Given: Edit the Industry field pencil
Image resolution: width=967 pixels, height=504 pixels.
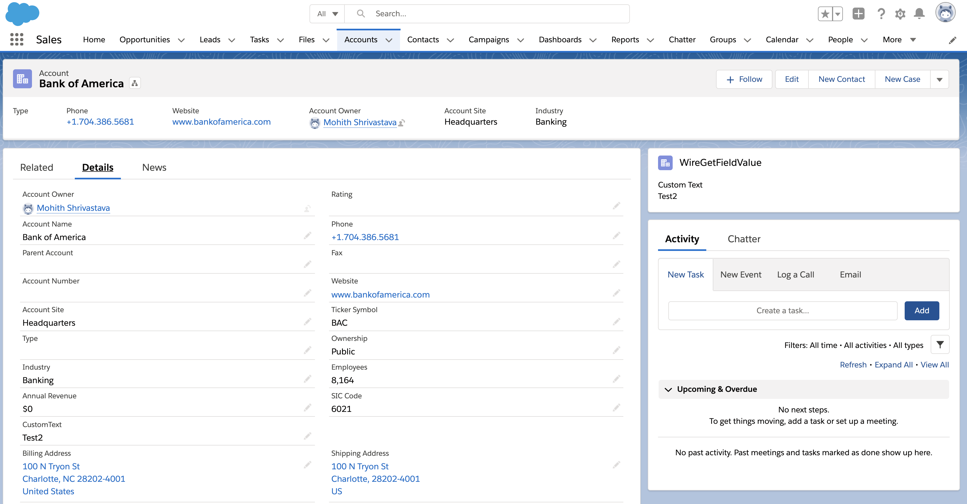Looking at the screenshot, I should [307, 379].
